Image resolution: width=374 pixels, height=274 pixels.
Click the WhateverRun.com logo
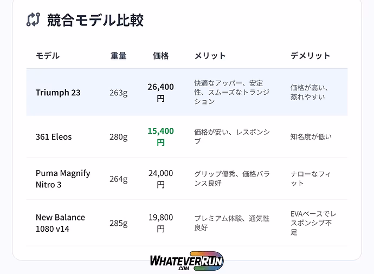(186, 262)
